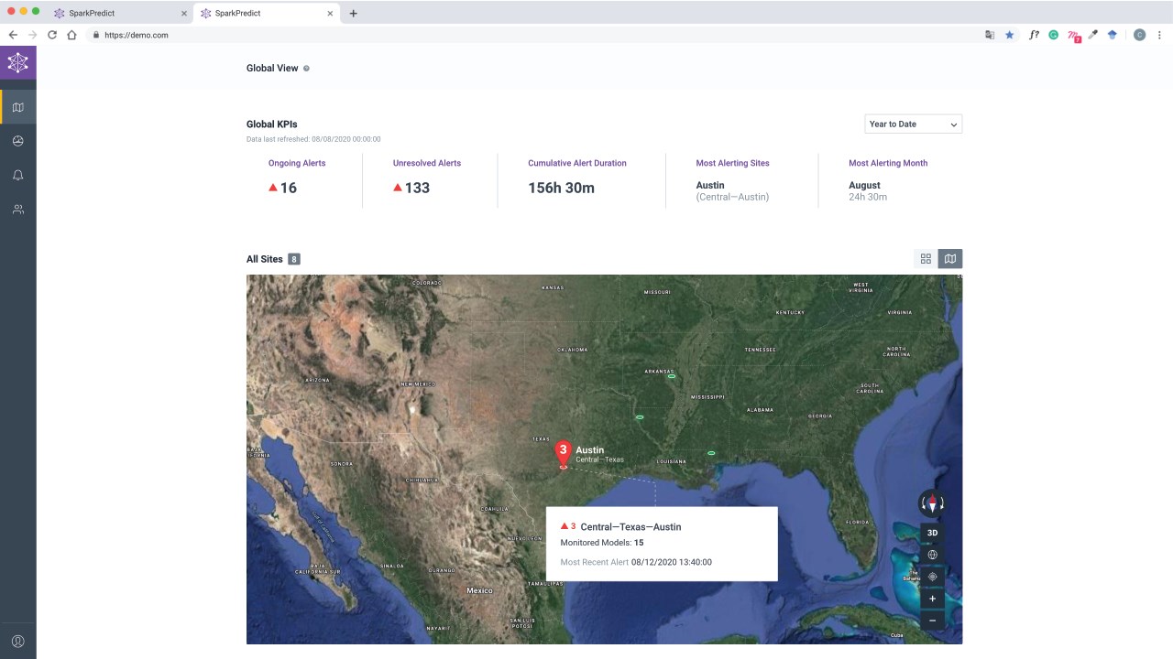Switch the sites view to grid layout
Viewport: 1173px width, 659px height.
pos(926,259)
